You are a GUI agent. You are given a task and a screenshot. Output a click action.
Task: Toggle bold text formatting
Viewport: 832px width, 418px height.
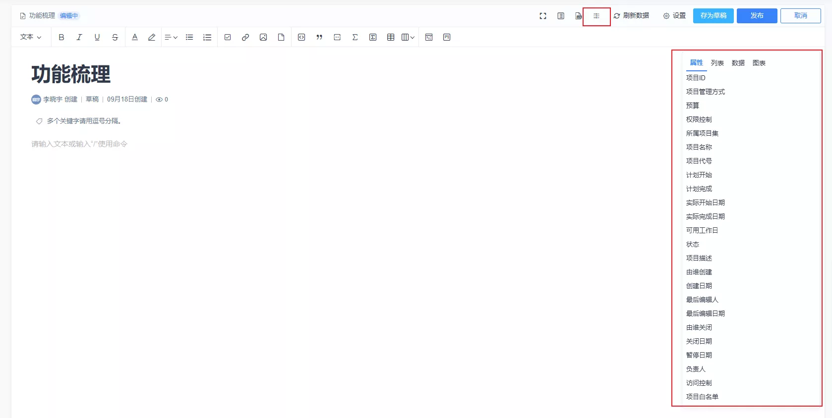[x=61, y=37]
